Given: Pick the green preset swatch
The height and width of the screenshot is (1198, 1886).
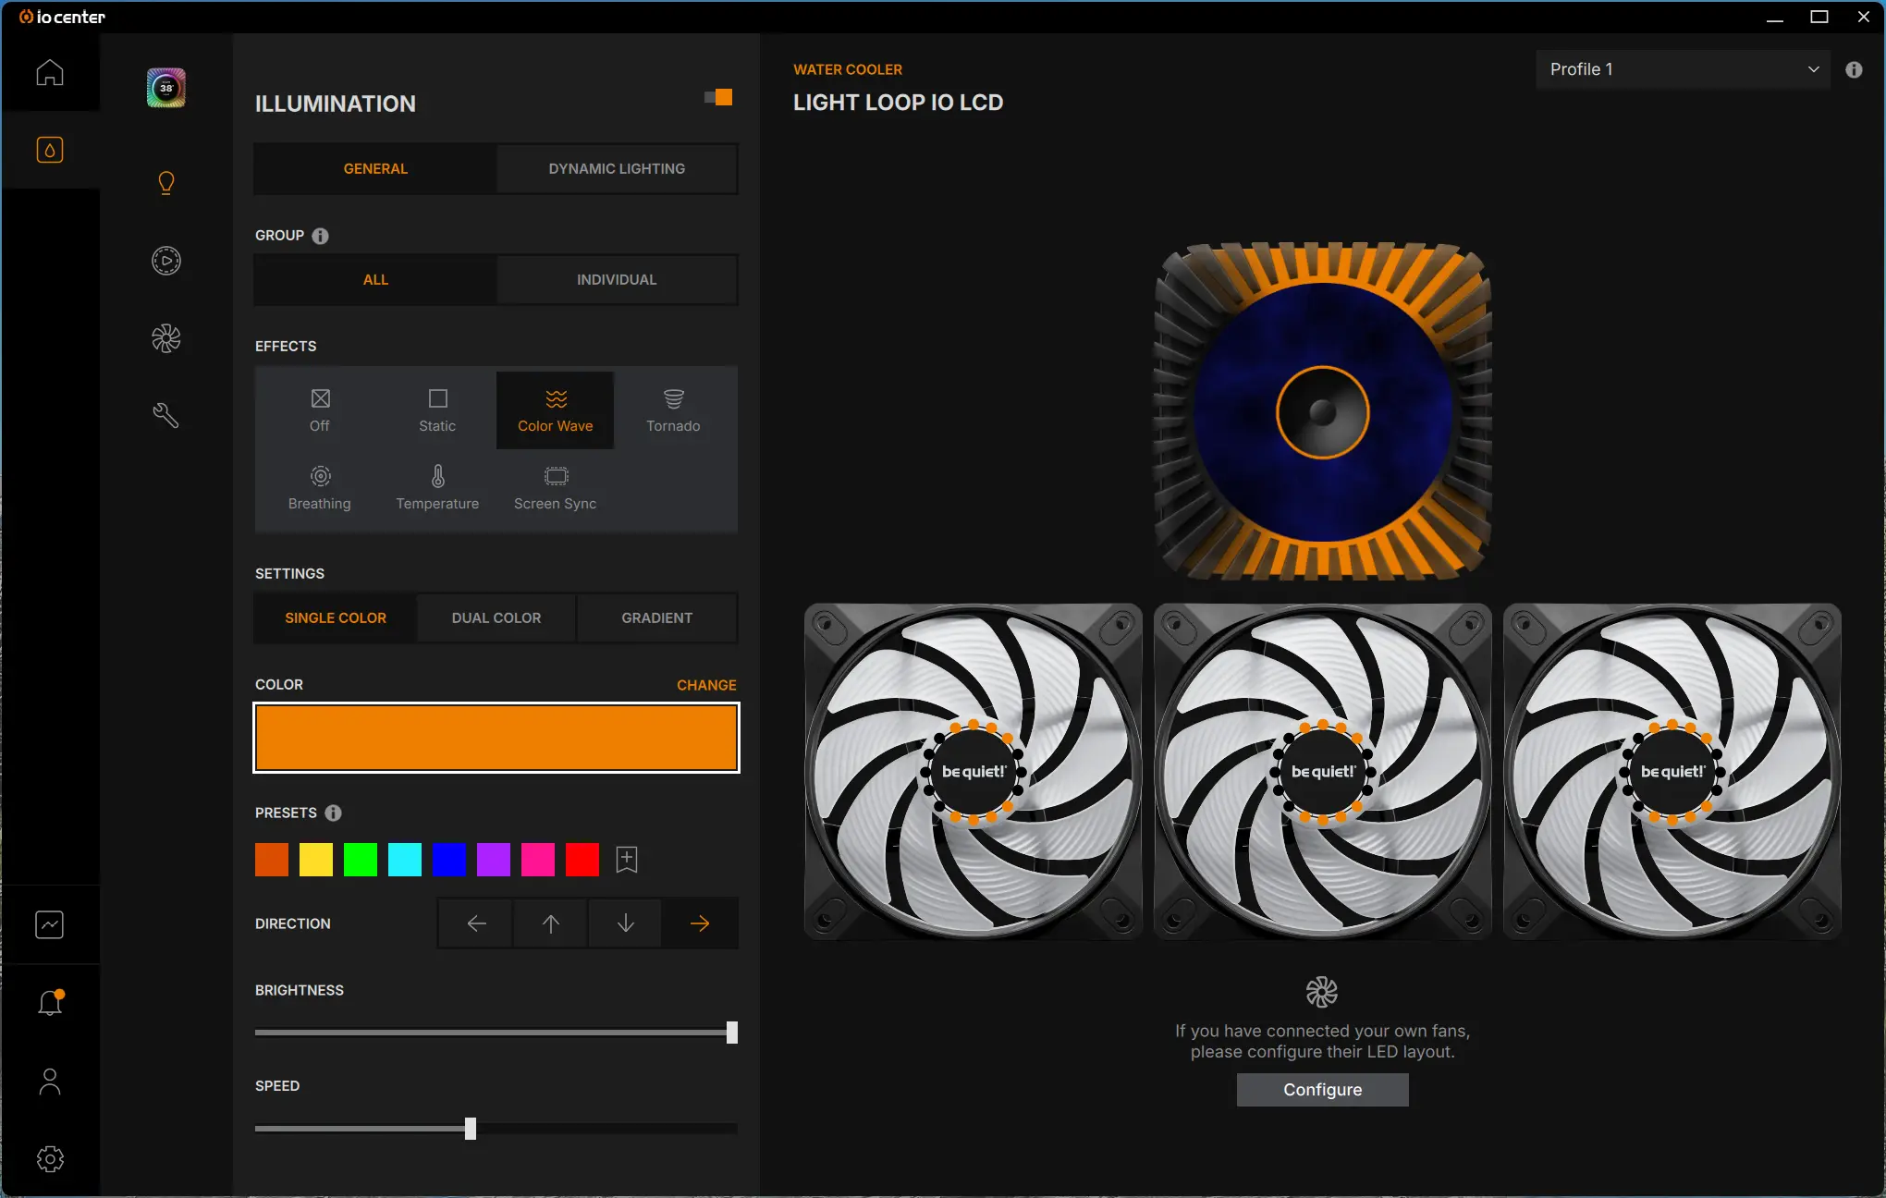Looking at the screenshot, I should point(361,860).
